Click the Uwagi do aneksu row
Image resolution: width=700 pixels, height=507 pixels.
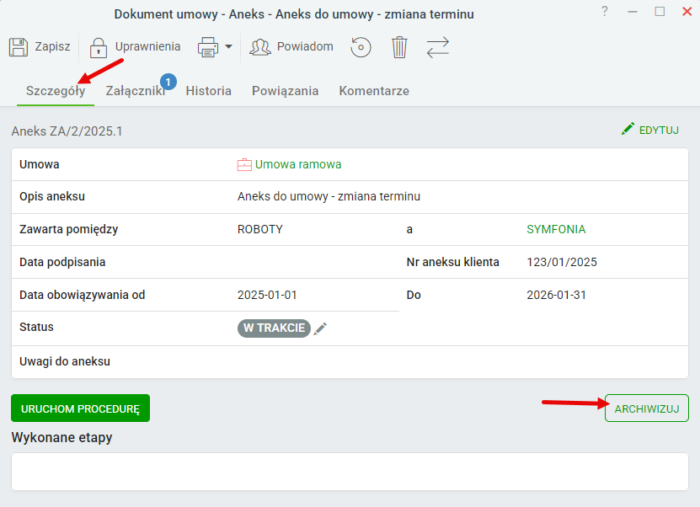tap(350, 362)
